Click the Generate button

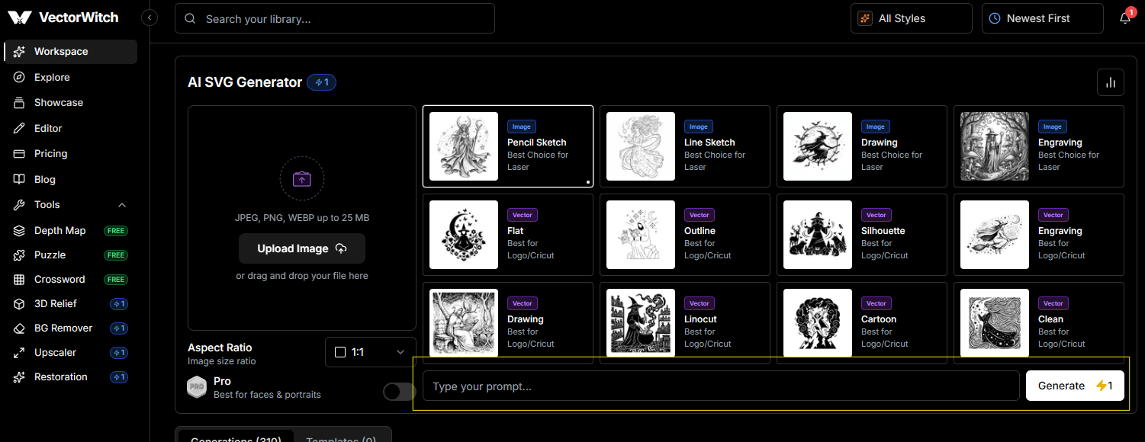(1075, 386)
